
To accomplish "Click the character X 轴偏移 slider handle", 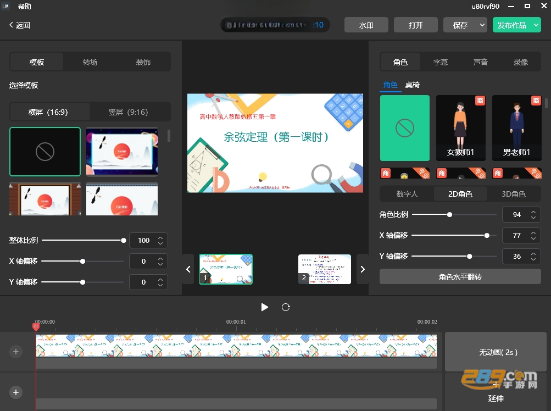I will pyautogui.click(x=487, y=235).
